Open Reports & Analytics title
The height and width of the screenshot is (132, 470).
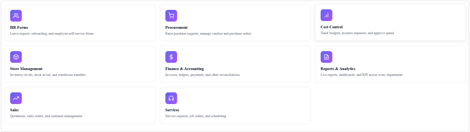(338, 69)
